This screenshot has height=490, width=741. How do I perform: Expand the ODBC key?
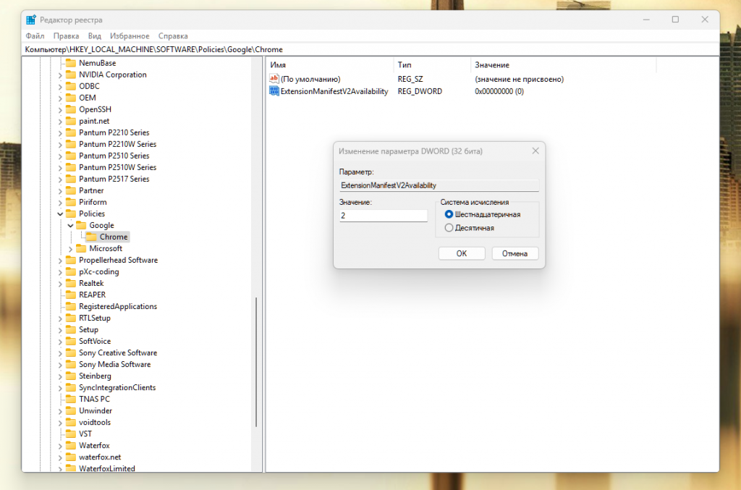(x=60, y=86)
